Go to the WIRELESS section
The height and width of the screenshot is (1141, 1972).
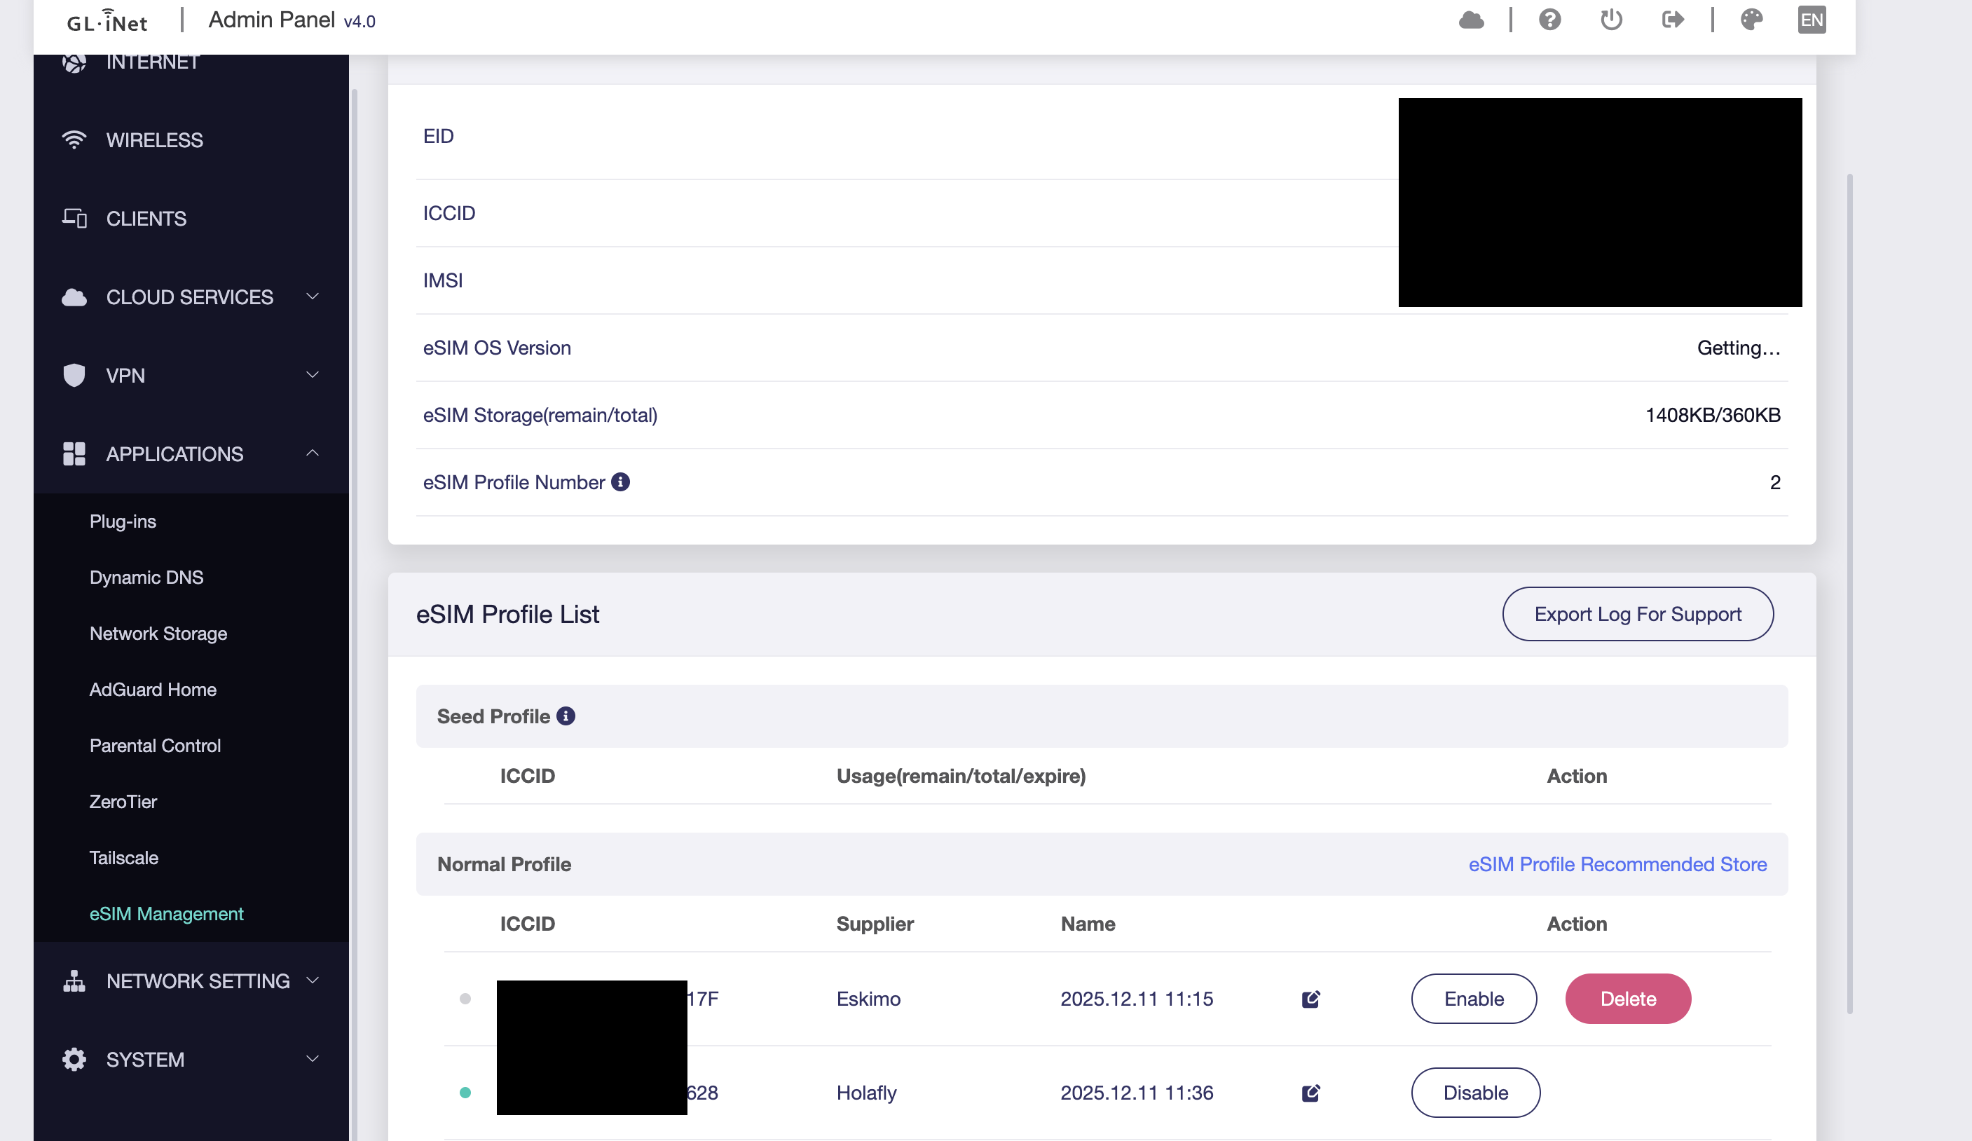coord(154,140)
